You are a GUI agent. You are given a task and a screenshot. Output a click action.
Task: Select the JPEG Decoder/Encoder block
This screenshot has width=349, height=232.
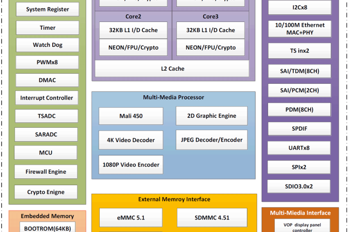(211, 140)
